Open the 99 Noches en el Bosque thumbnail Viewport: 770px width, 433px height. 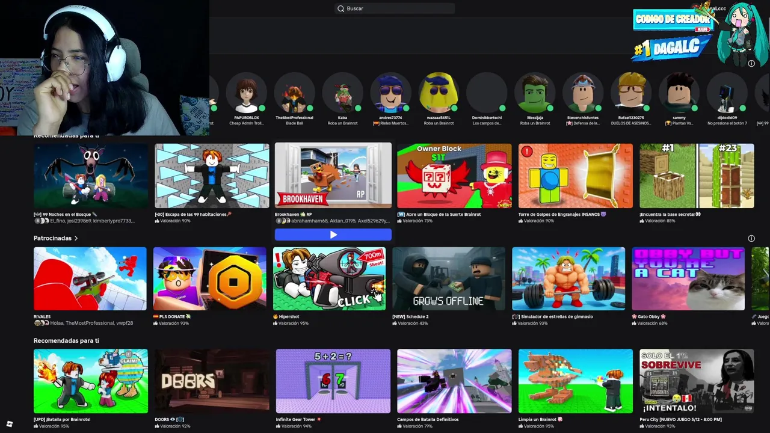[x=90, y=176]
